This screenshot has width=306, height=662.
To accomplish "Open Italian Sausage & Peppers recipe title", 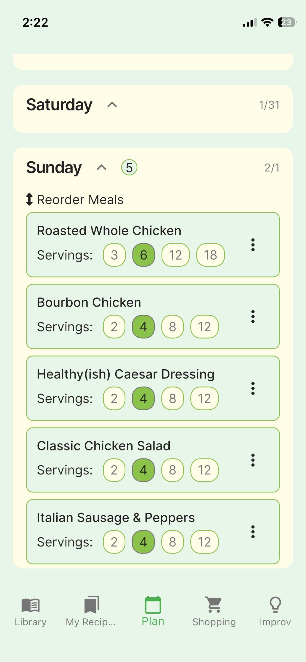I will (116, 518).
